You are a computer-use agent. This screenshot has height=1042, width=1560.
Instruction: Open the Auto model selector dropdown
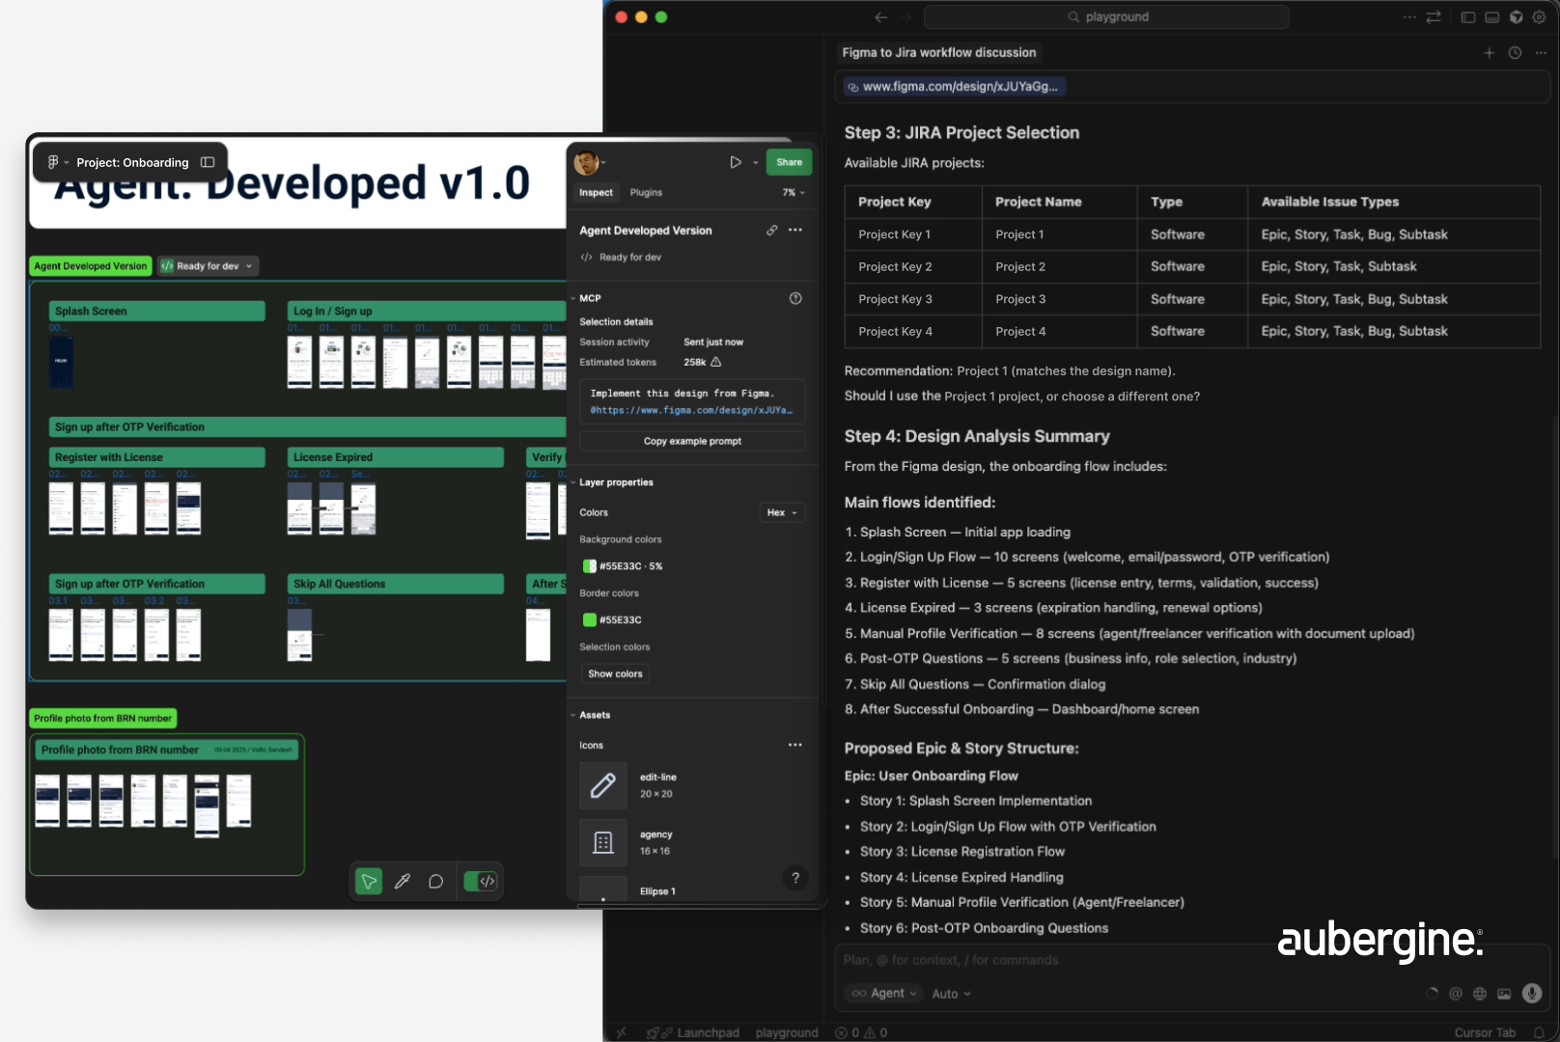point(952,994)
